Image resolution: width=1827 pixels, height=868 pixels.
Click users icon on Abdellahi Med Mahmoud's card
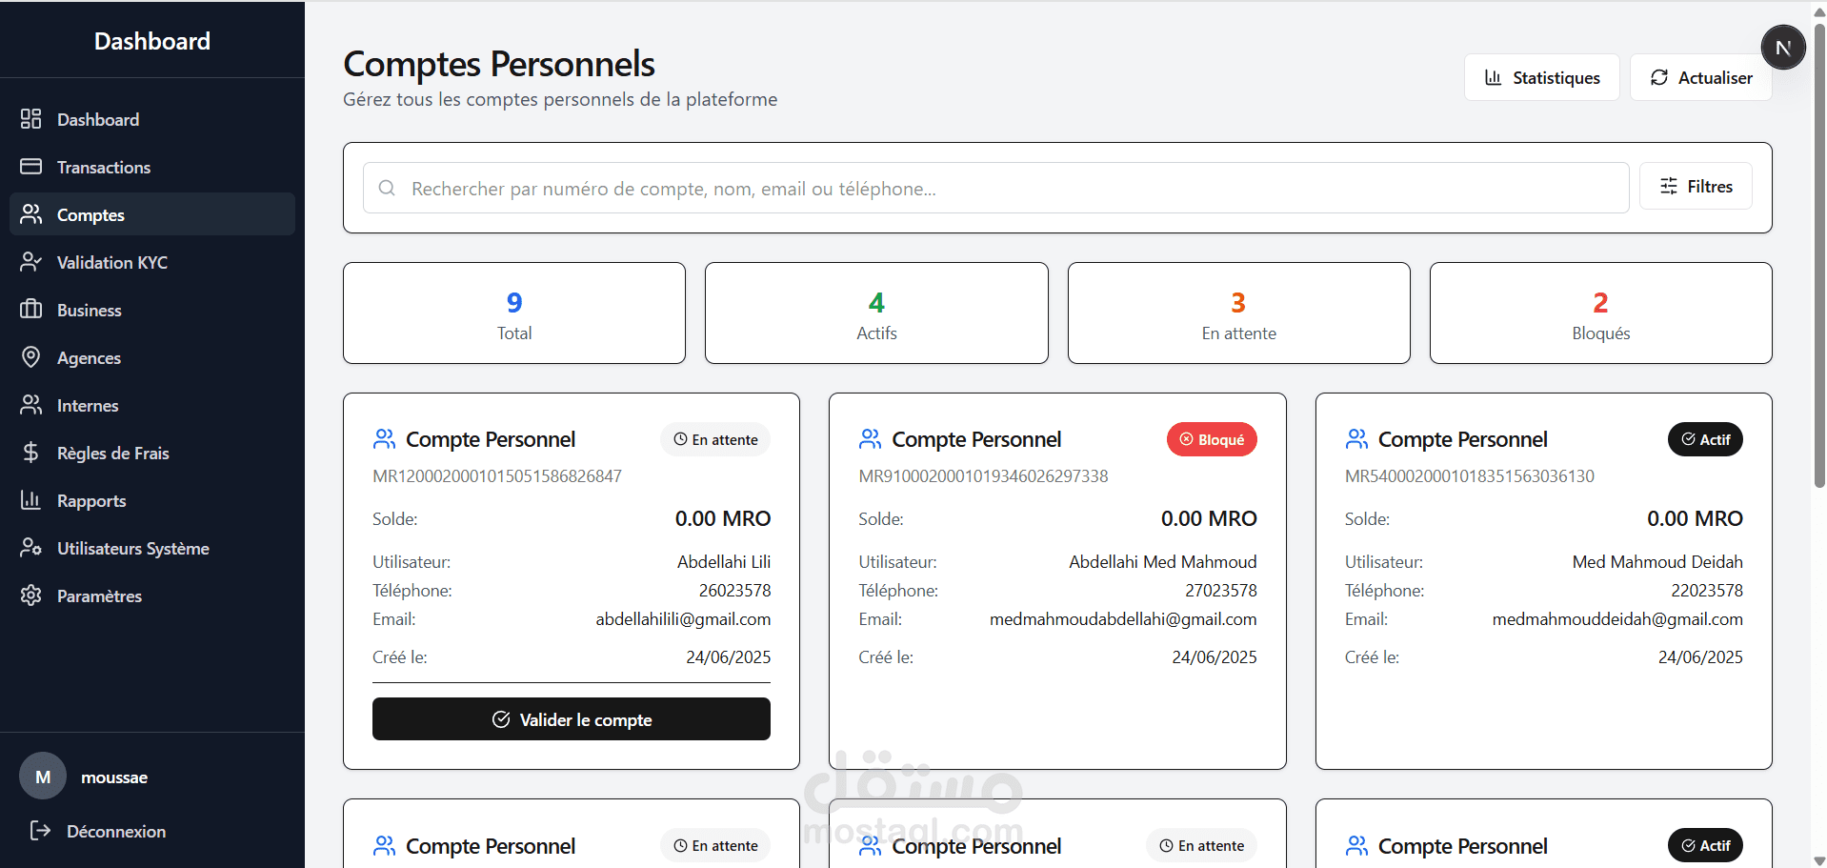[870, 439]
